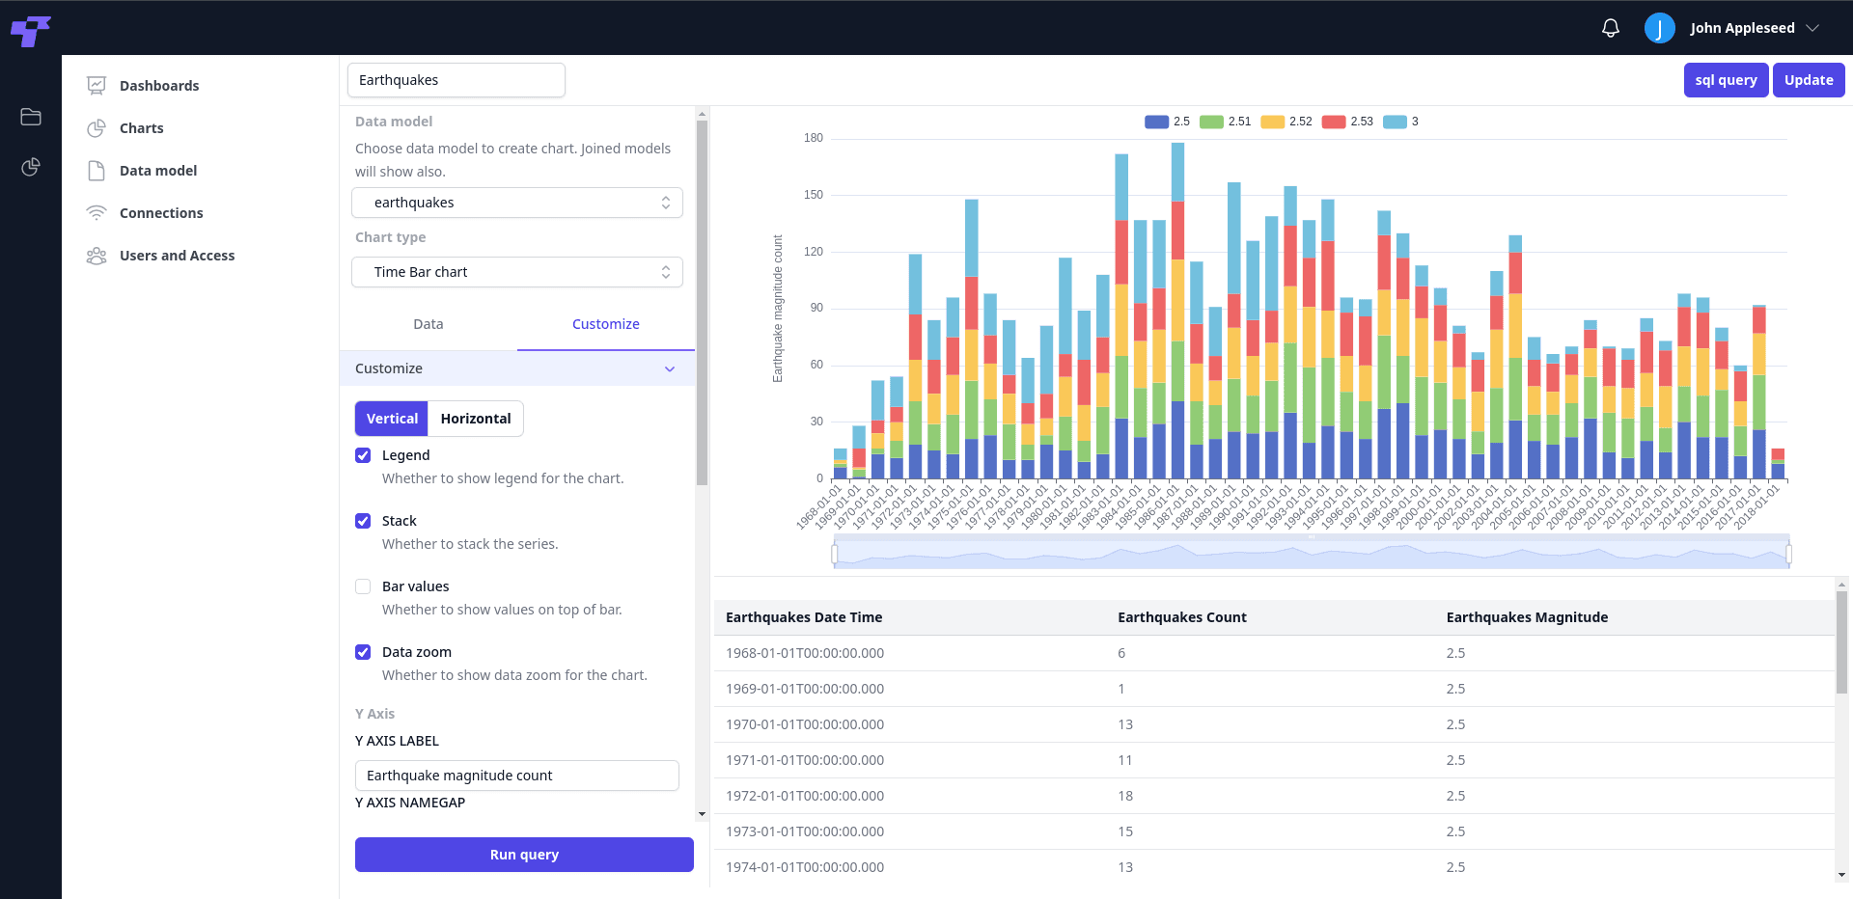1853x899 pixels.
Task: Open the folder icon in the dark sidebar
Action: tap(31, 117)
